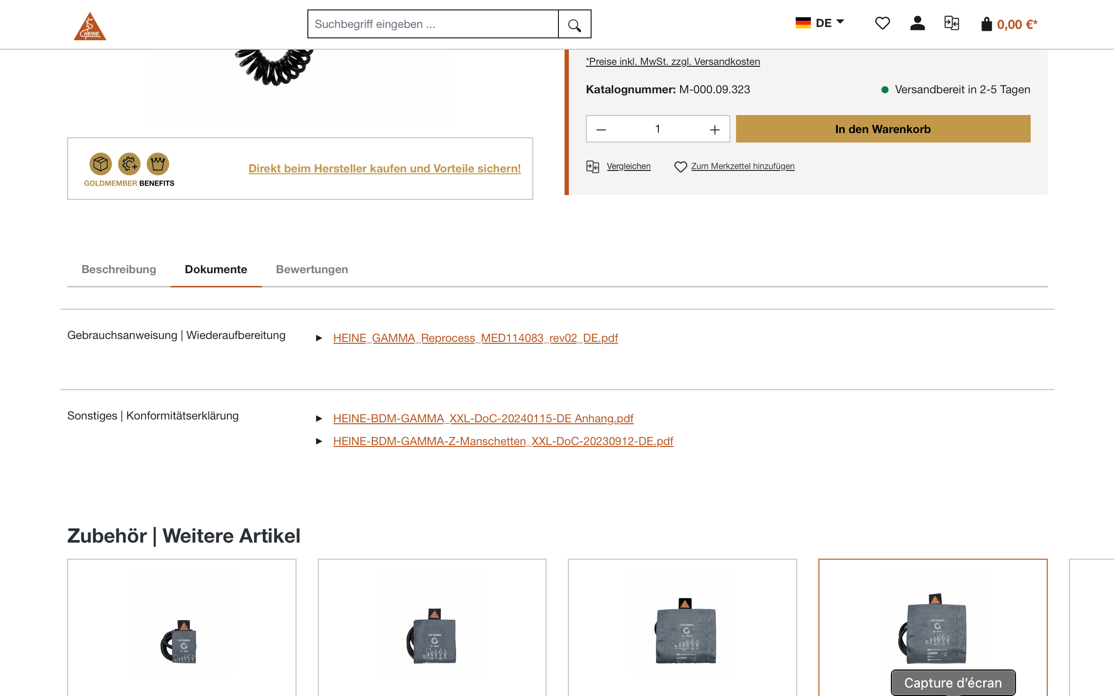
Task: Click triangle marker before Z-Manschetten PDF
Action: point(319,441)
